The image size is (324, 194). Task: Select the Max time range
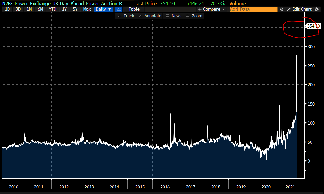coord(87,9)
